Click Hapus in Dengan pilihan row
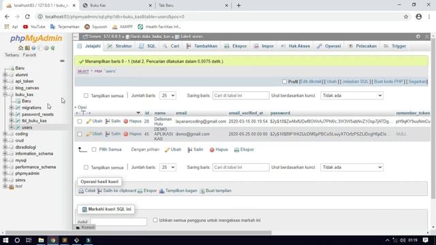Screen dimensions: 436x245 pyautogui.click(x=219, y=150)
